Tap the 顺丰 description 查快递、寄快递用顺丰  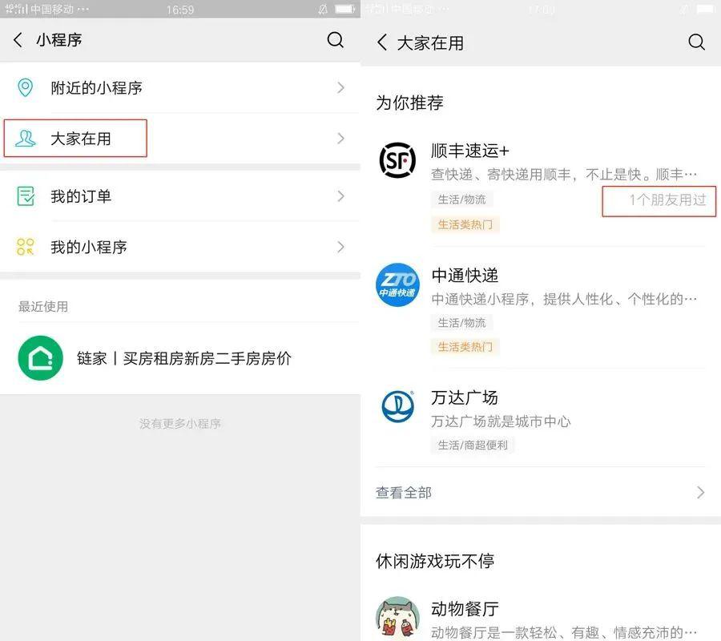click(564, 175)
